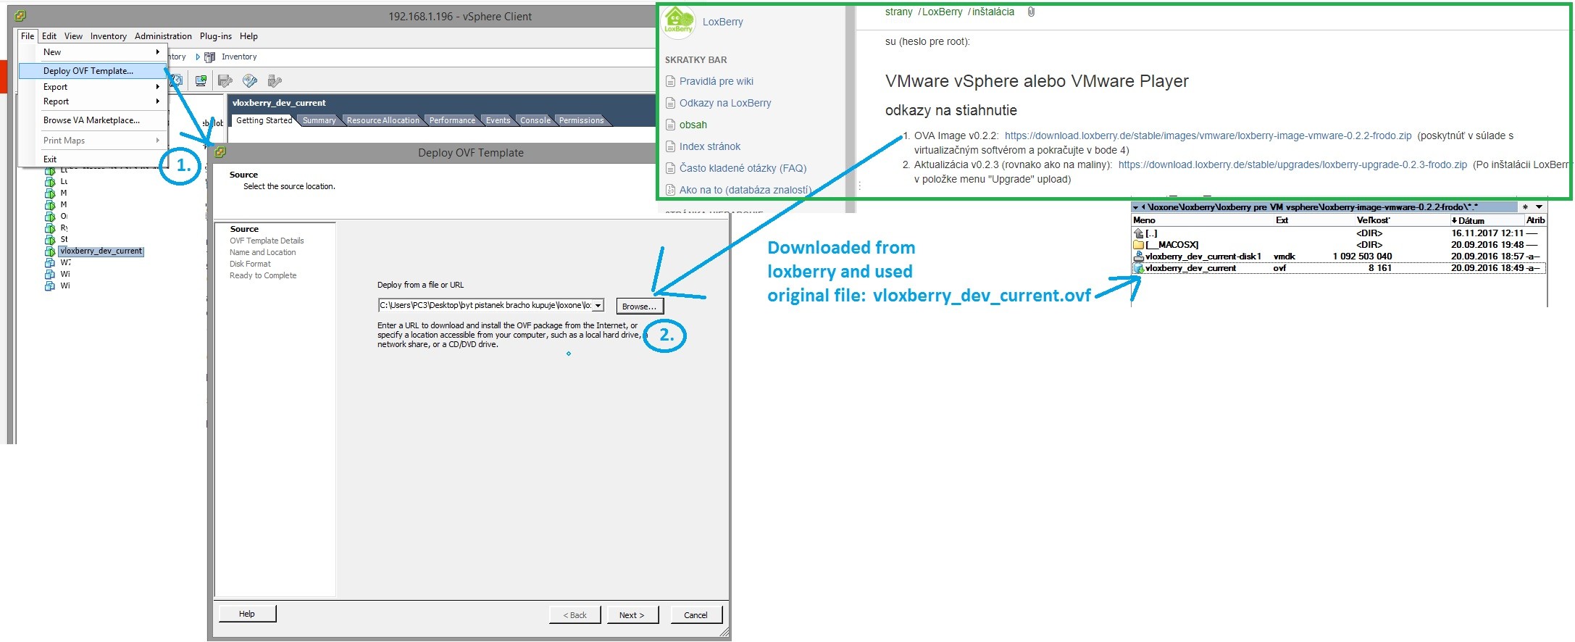Image resolution: width=1575 pixels, height=642 pixels.
Task: Click the 'OVF Template Details' wizard step
Action: [267, 241]
